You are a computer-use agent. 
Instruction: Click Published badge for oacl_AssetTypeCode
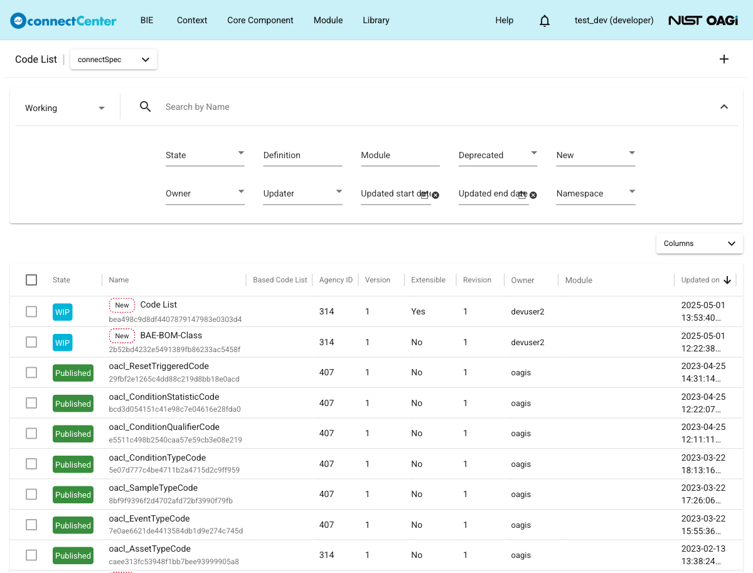click(73, 555)
